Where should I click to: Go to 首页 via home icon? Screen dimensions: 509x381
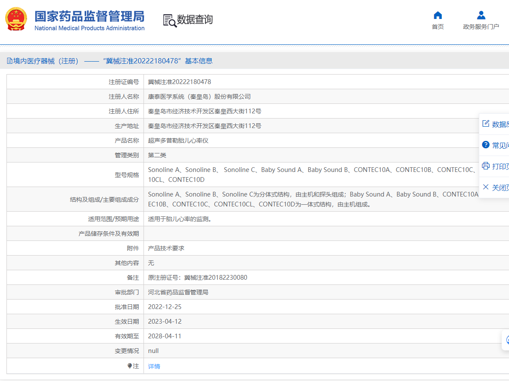click(437, 15)
